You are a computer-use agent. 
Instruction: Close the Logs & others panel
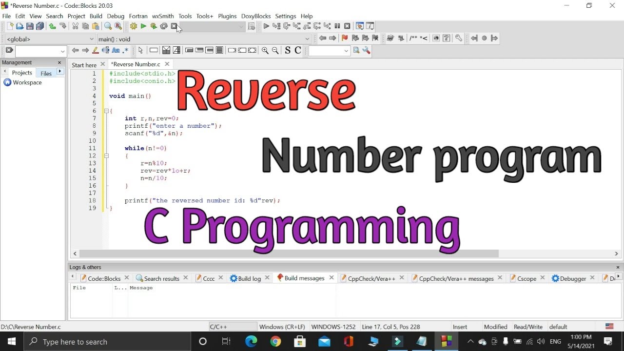pyautogui.click(x=619, y=267)
